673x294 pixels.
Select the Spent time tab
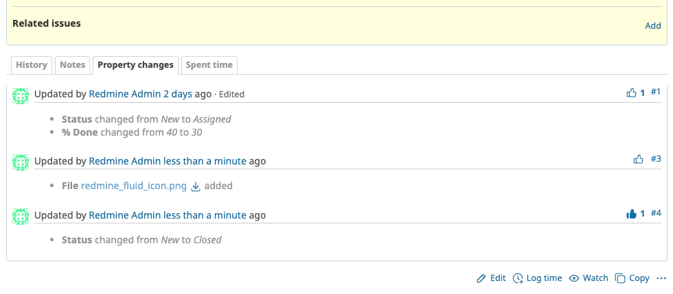click(x=209, y=65)
